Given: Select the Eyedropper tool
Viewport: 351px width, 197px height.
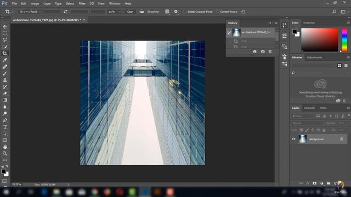Looking at the screenshot, I should click(5, 60).
